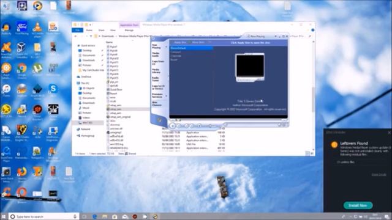Click Windows Start button
Image resolution: width=392 pixels, height=220 pixels.
click(4, 216)
